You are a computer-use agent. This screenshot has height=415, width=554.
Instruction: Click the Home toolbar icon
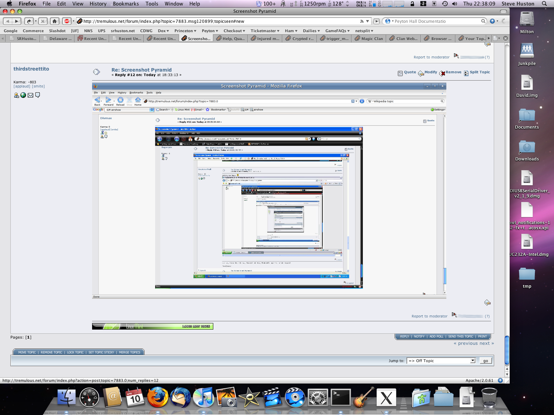[54, 21]
